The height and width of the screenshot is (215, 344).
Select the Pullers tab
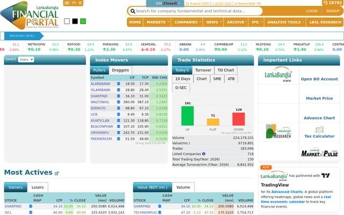99,70
